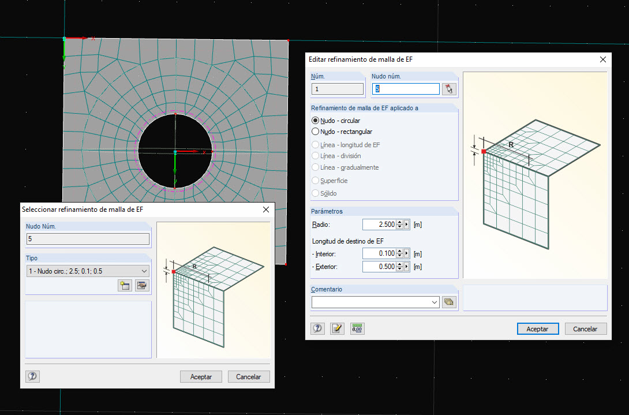Create new mesh refinement type icon
Viewport: 629px width, 415px height.
[x=124, y=286]
